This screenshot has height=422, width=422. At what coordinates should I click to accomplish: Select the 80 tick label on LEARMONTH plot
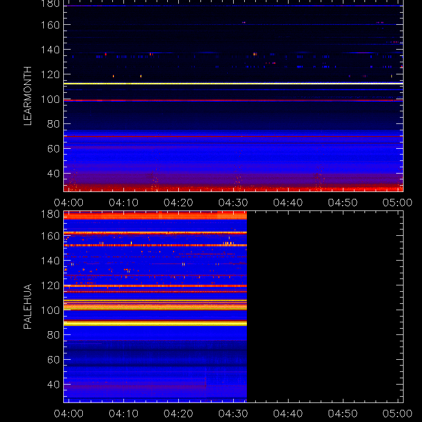[53, 124]
